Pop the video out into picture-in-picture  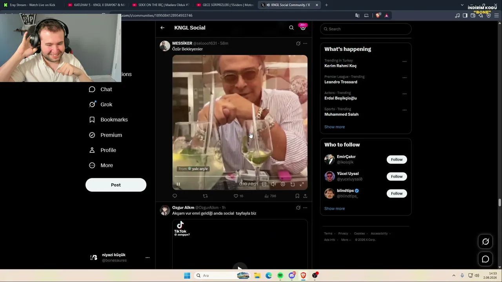292,184
